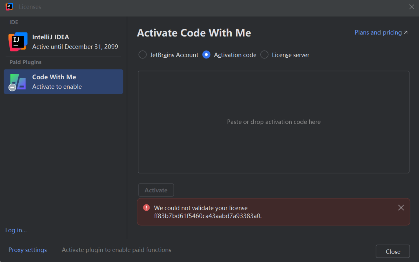
Task: Click the external arrow next to Plans and pricing
Action: coord(406,33)
